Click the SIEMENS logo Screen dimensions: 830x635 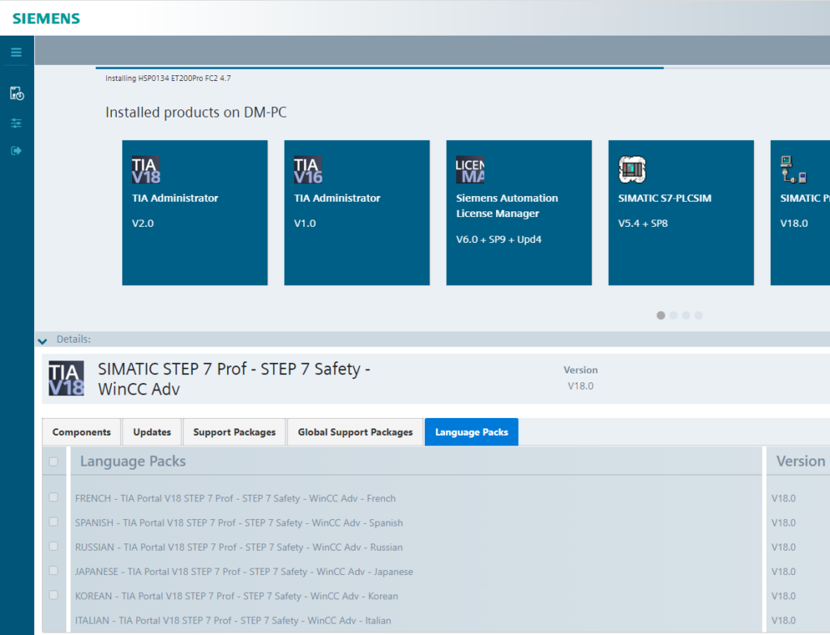point(46,17)
